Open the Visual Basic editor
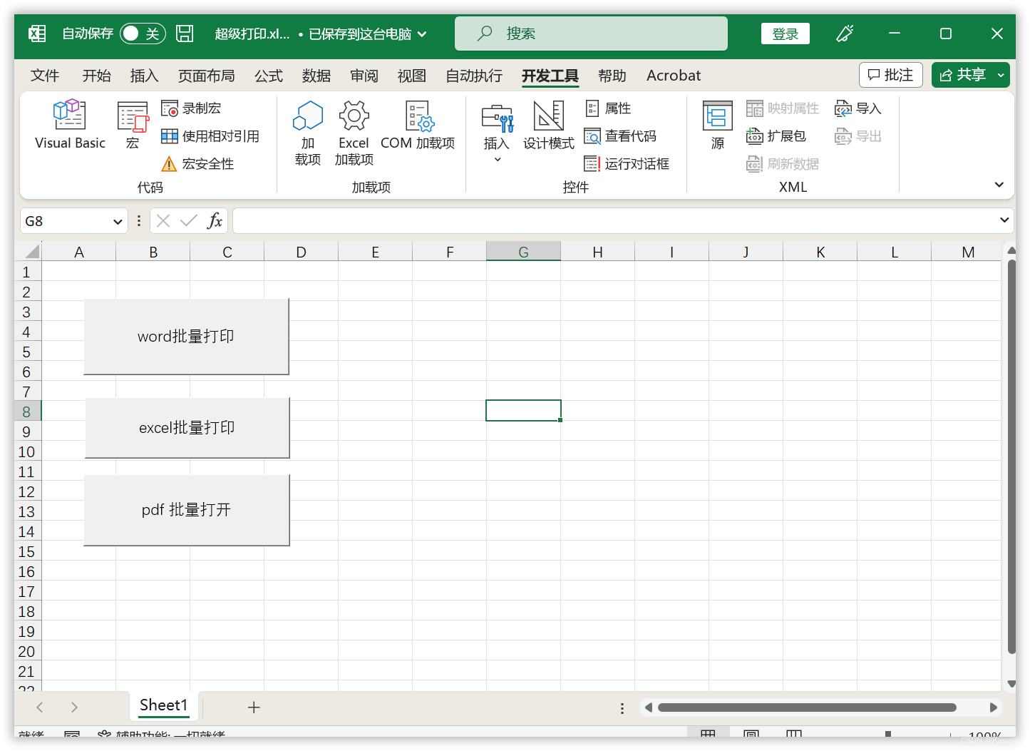The height and width of the screenshot is (751, 1030). click(70, 125)
